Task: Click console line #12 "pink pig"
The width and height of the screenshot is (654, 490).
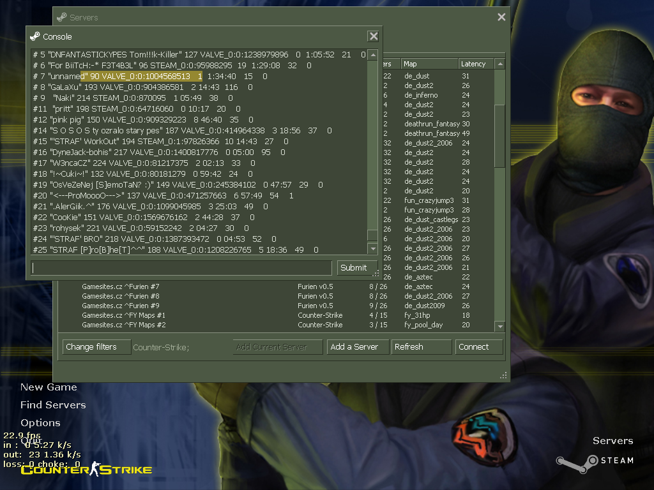Action: (x=143, y=119)
